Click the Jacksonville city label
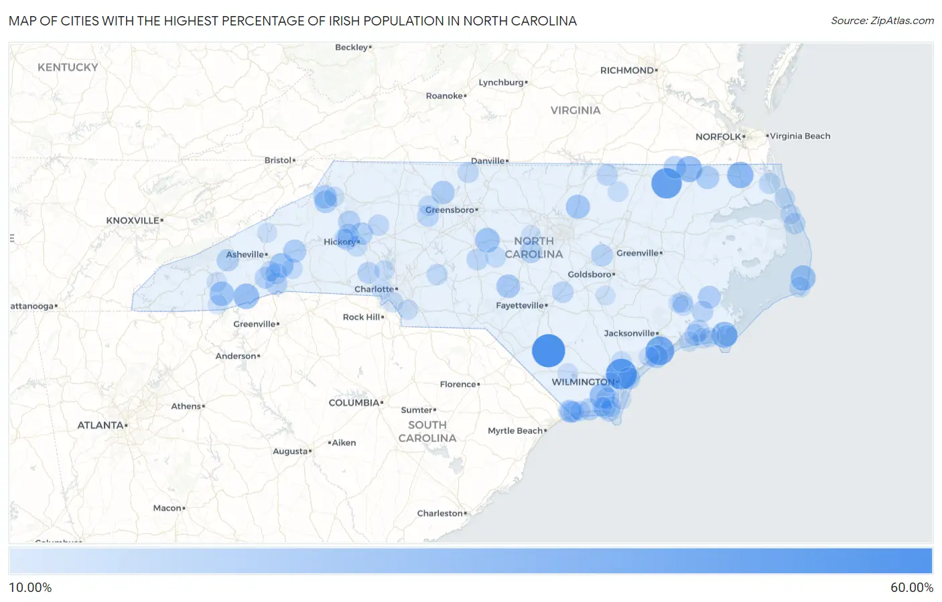The width and height of the screenshot is (942, 602). click(629, 333)
